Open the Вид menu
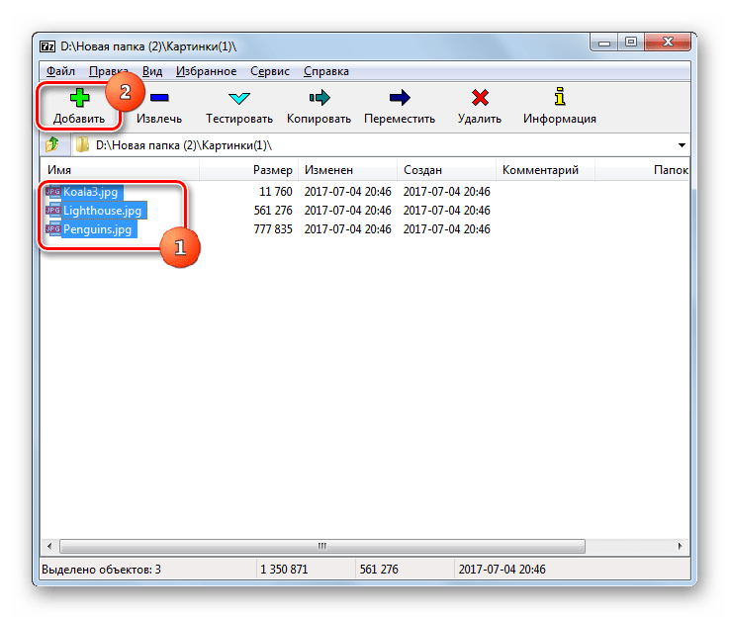Image resolution: width=730 pixels, height=619 pixels. tap(152, 71)
